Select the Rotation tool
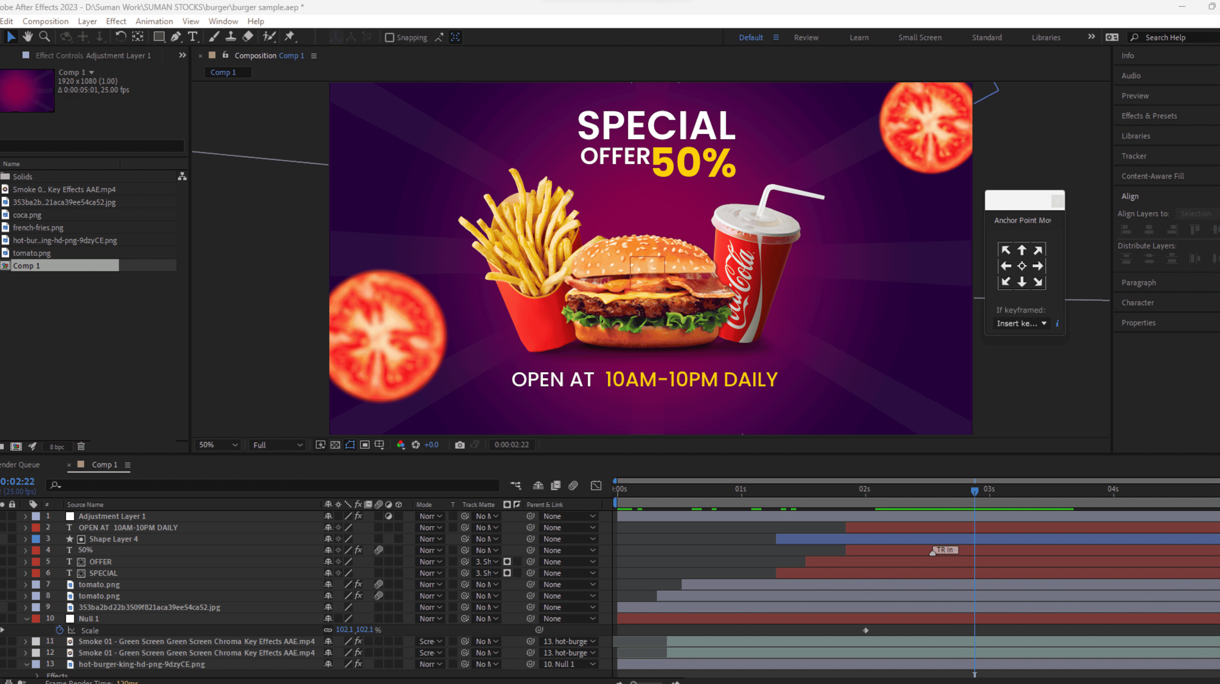Viewport: 1220px width, 684px height. pyautogui.click(x=121, y=36)
